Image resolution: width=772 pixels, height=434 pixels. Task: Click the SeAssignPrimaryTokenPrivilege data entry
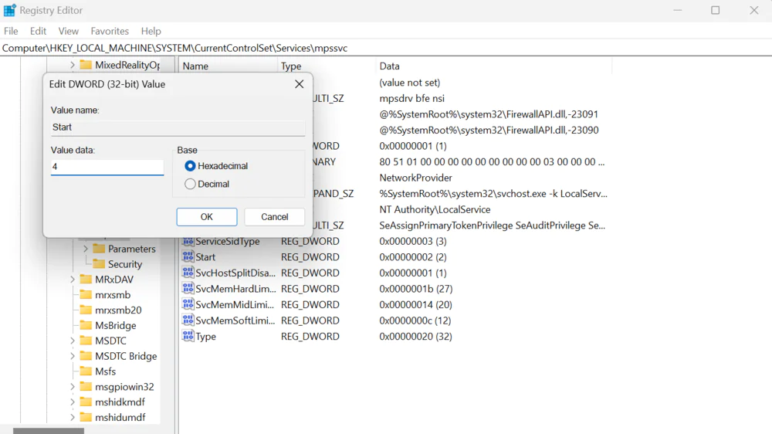tap(493, 225)
